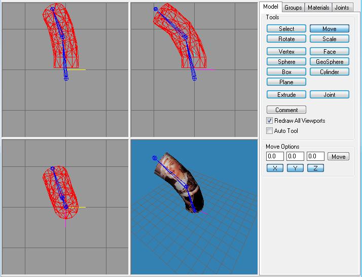This screenshot has width=362, height=277.
Task: Open the Joints tab
Action: 342,8
